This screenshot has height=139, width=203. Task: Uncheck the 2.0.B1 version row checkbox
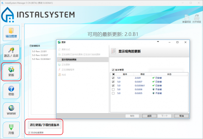click(113, 78)
